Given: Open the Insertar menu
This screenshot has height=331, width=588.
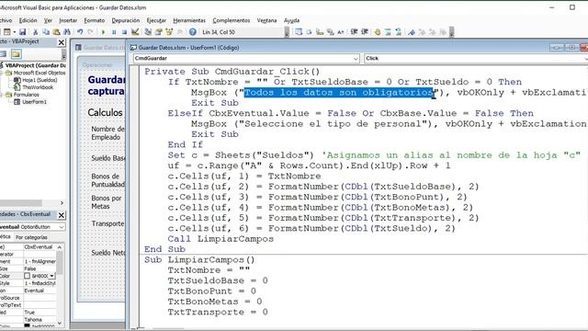Looking at the screenshot, I should [68, 20].
